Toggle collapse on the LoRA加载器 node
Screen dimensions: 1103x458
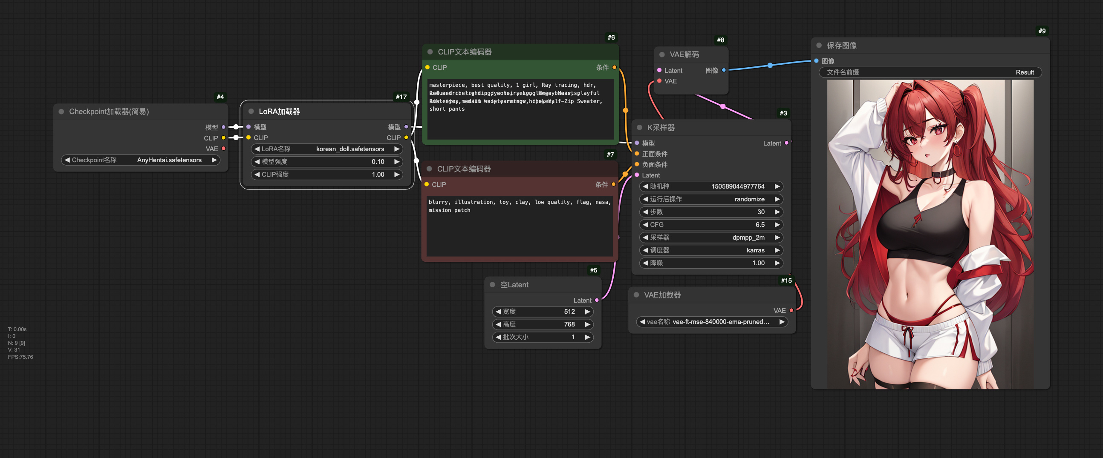[x=251, y=111]
